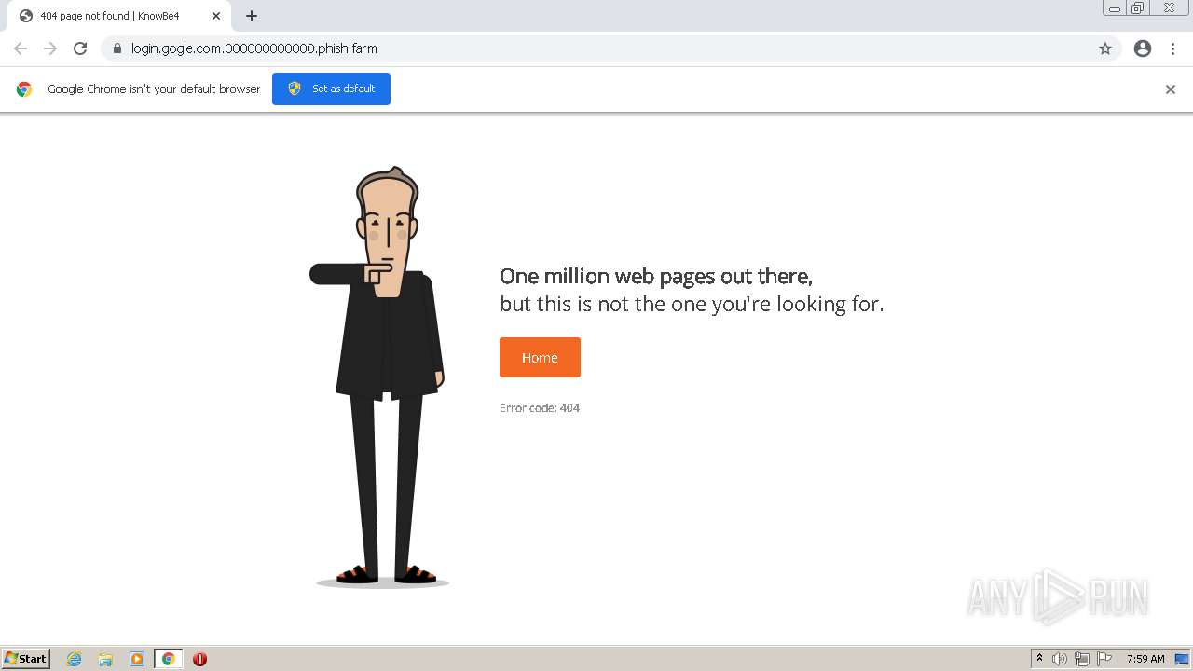
Task: Click the padlock site info icon
Action: (x=117, y=48)
